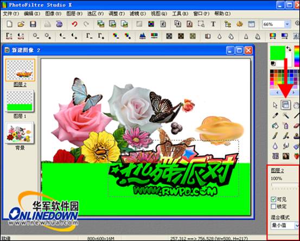This screenshot has width=300, height=241.
Task: Select the Paint bucket fill tool
Action: point(275,126)
